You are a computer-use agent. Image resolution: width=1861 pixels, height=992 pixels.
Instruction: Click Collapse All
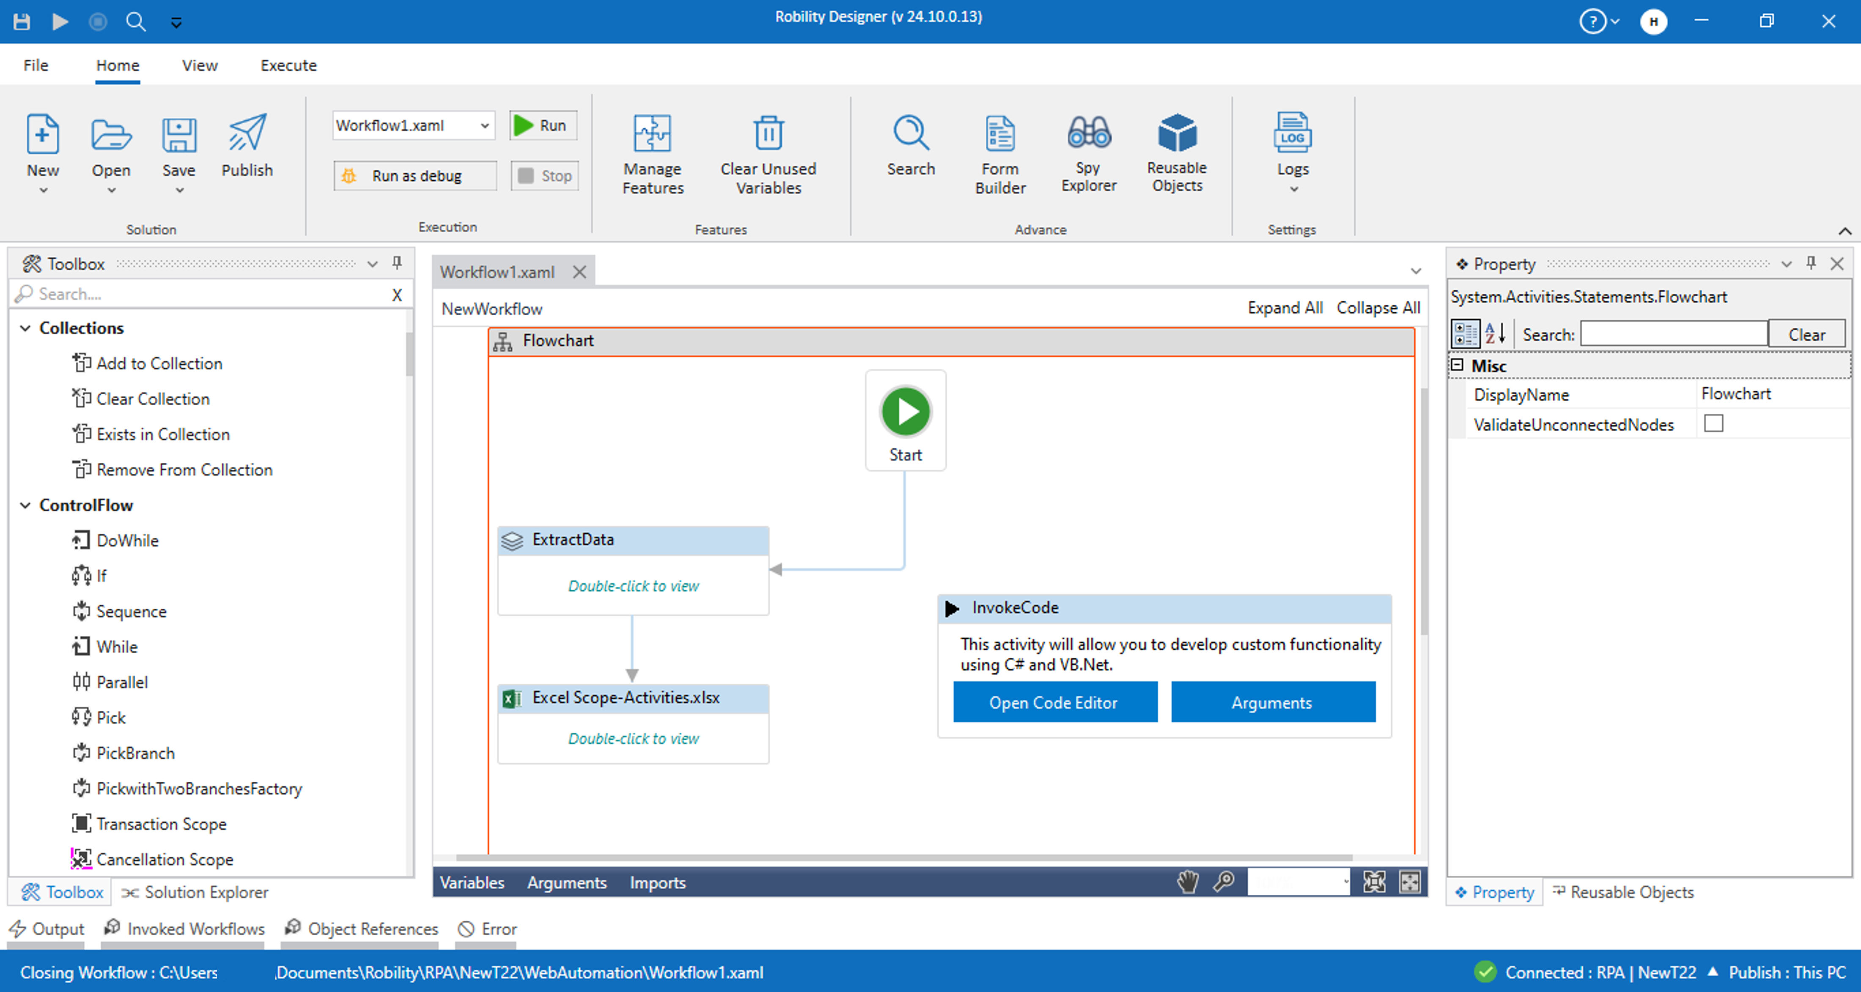[1378, 308]
